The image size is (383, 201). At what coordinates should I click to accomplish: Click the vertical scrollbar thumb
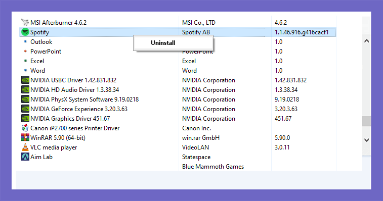coord(366,121)
